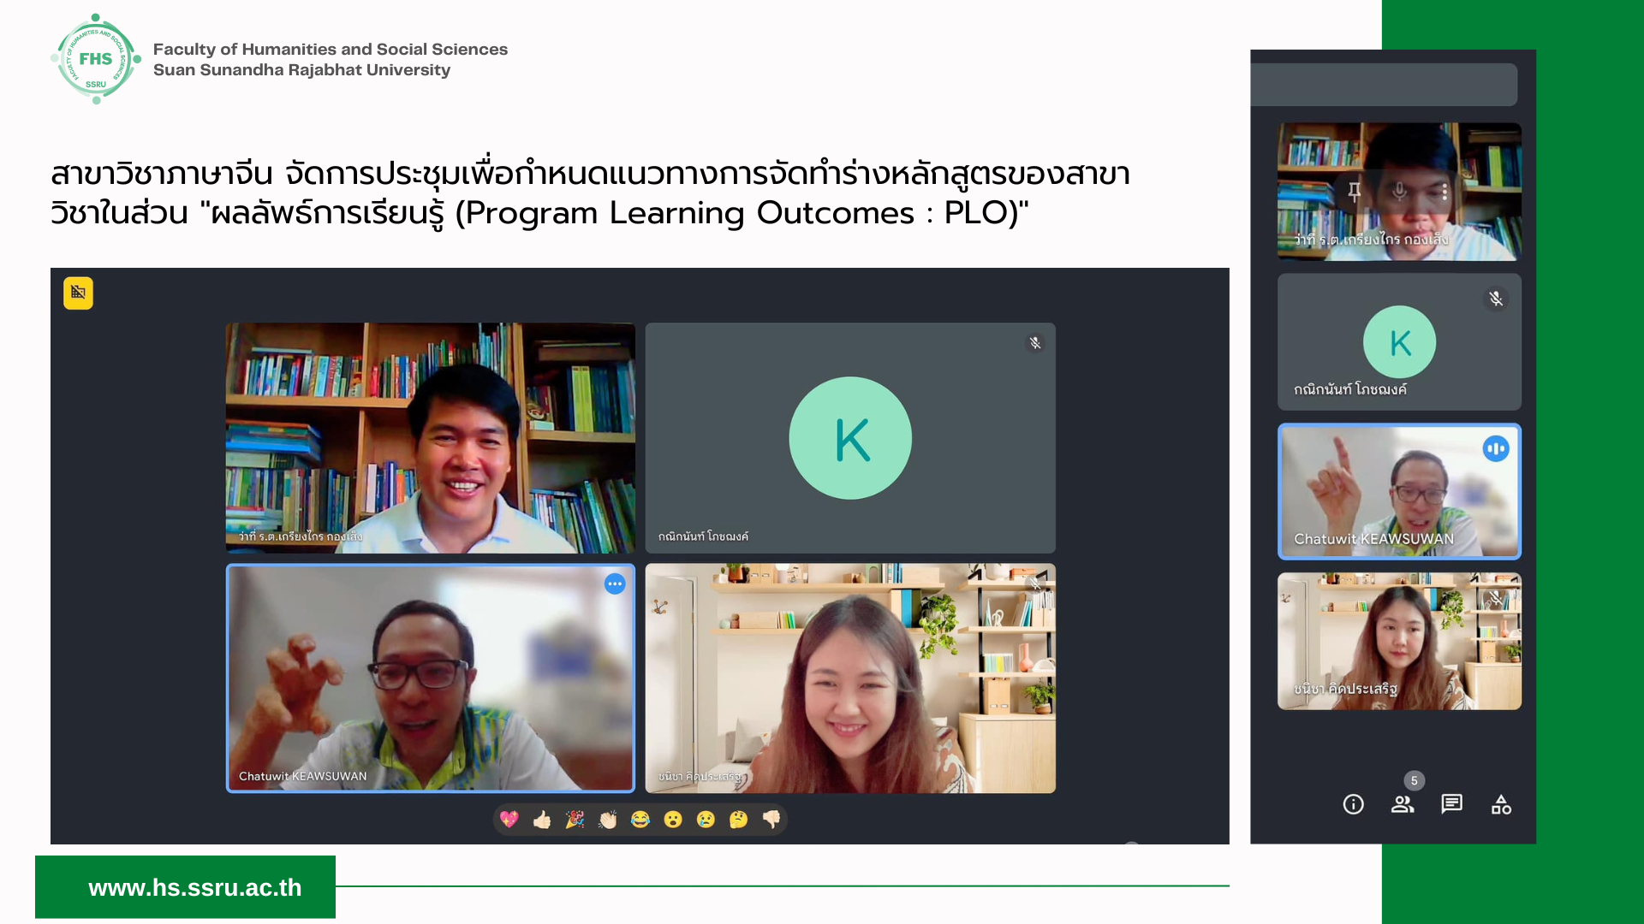Screen dimensions: 1644x924
Task: Send the clapping hands reaction
Action: 608,820
